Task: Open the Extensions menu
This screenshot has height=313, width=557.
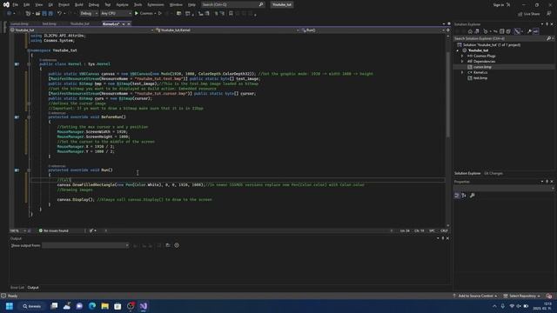Action: tap(156, 4)
